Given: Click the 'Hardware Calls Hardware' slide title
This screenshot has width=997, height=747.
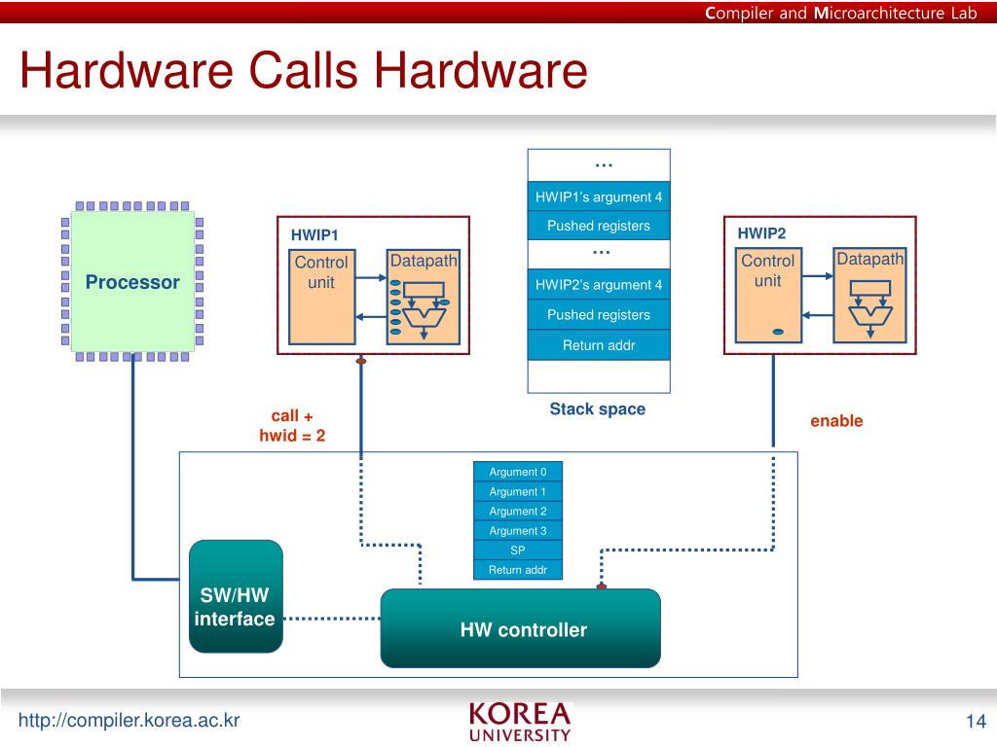Looking at the screenshot, I should (304, 69).
